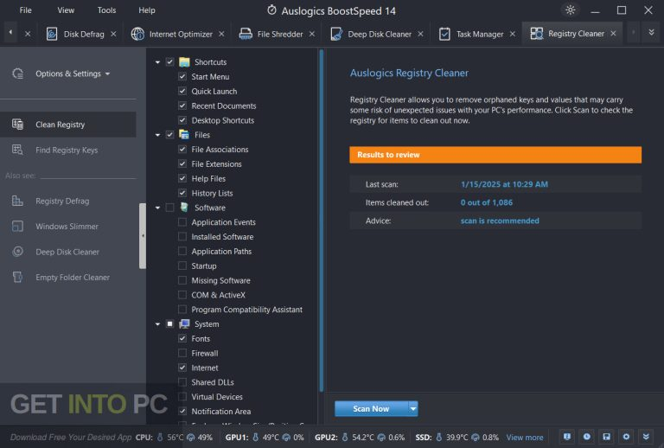Click the clock icon in status bar
664x448 pixels.
click(587, 437)
